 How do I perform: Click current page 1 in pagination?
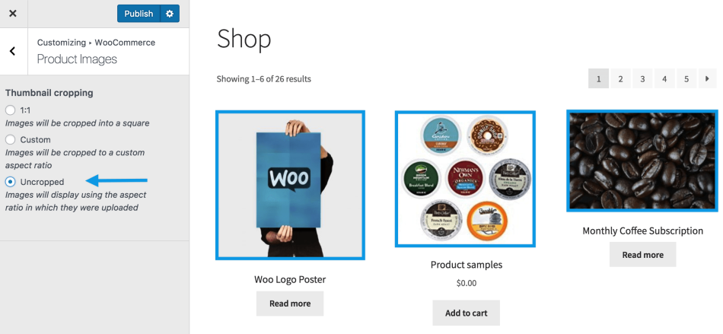coord(598,79)
